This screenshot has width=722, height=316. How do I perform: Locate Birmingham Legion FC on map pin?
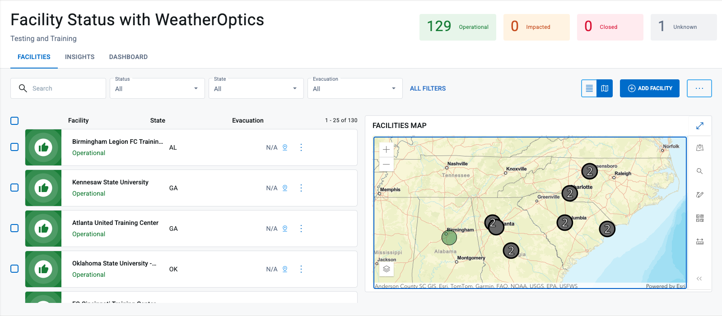pos(285,147)
